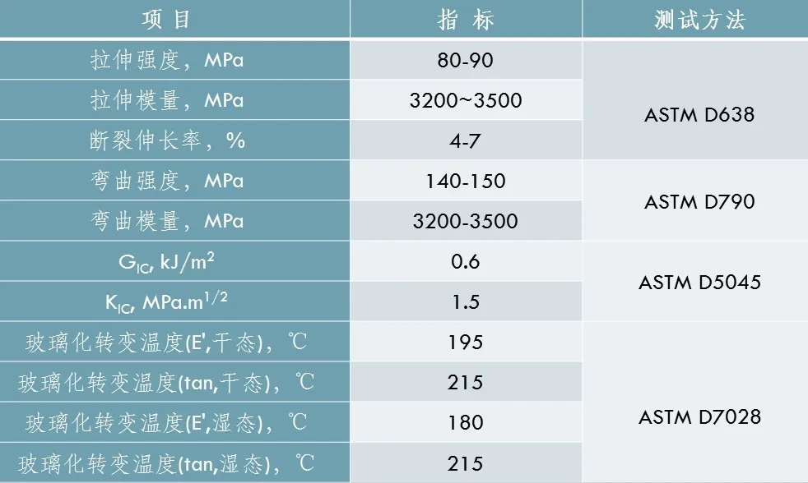Image resolution: width=808 pixels, height=483 pixels.
Task: Select the KIC 1.5 value cell
Action: click(466, 302)
